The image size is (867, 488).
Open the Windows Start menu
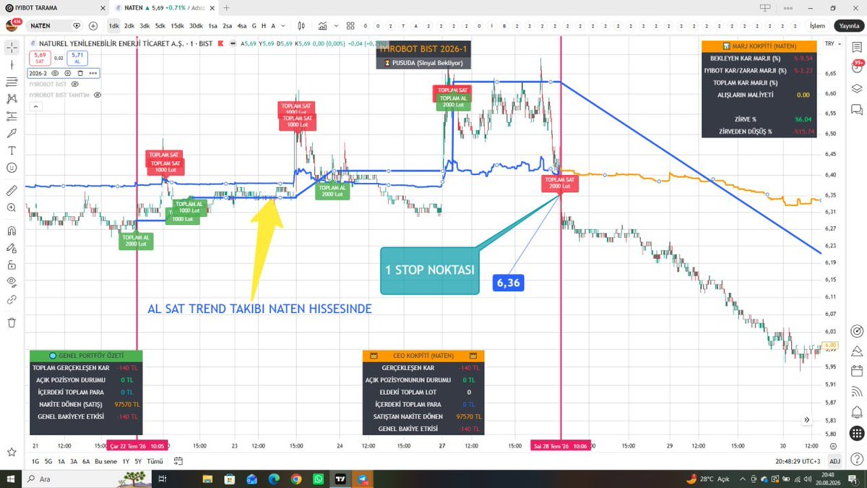point(12,479)
